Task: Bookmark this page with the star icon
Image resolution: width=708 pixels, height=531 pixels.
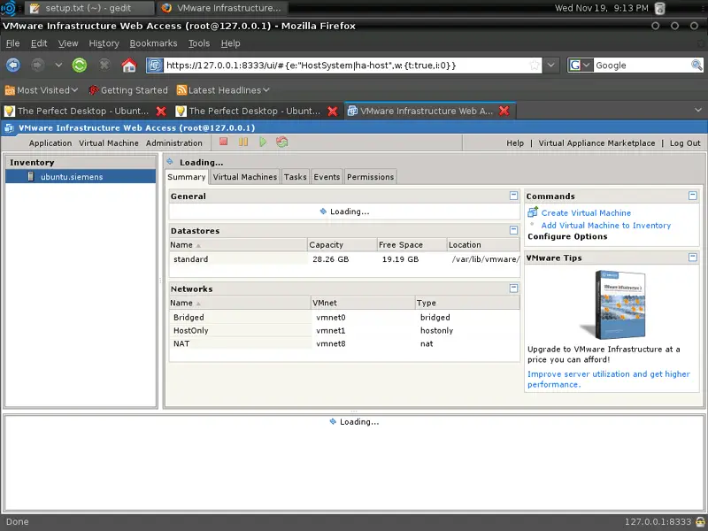Action: [x=535, y=65]
